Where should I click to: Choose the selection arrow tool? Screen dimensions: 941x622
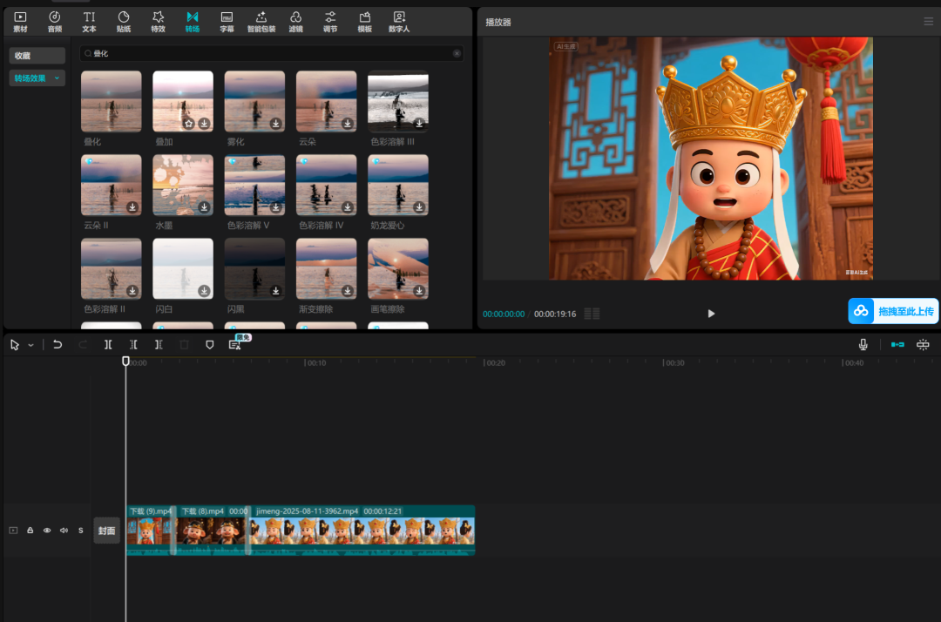[15, 345]
